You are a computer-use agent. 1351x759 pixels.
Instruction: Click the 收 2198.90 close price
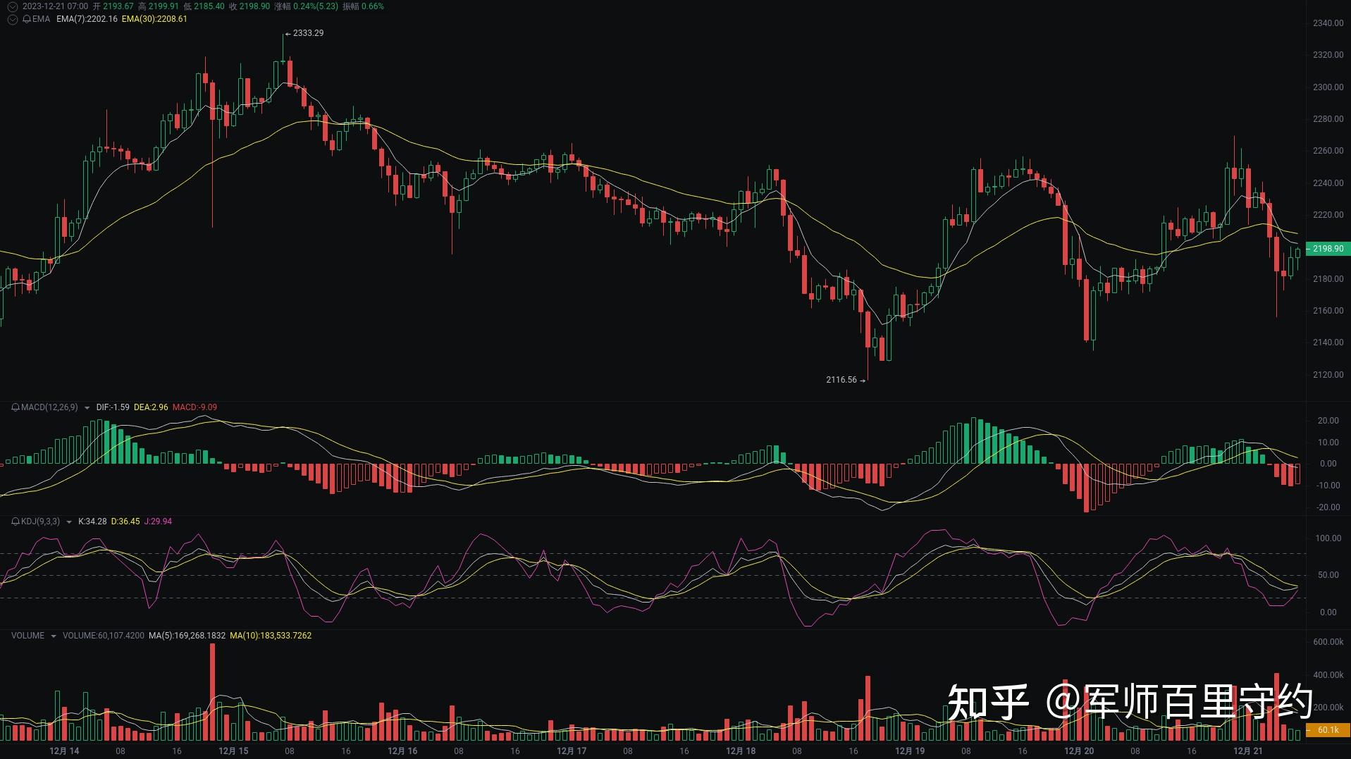click(x=249, y=6)
